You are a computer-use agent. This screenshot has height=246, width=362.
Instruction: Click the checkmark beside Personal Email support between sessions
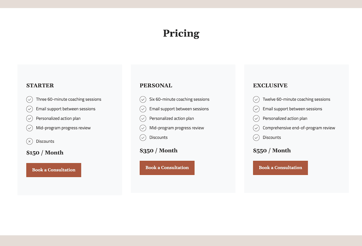pos(143,109)
